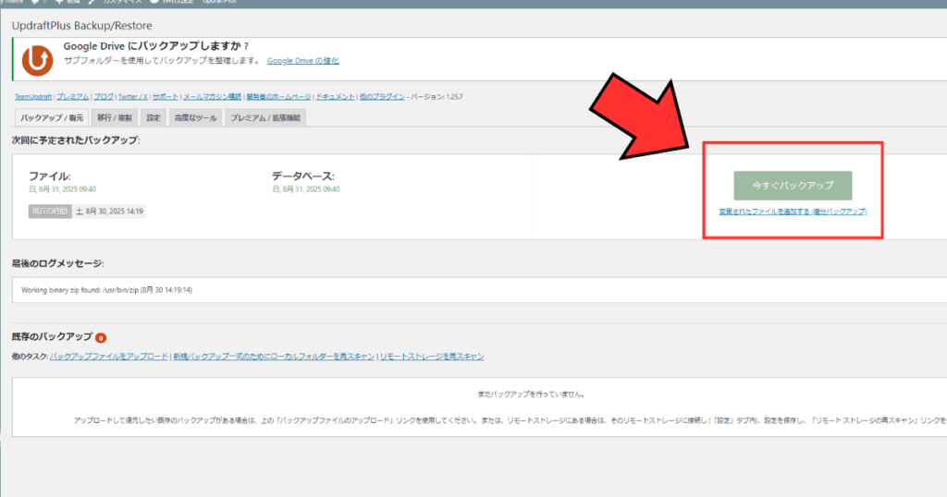Click リモートストレージを再スキャン link
This screenshot has height=497, width=947.
coord(431,357)
